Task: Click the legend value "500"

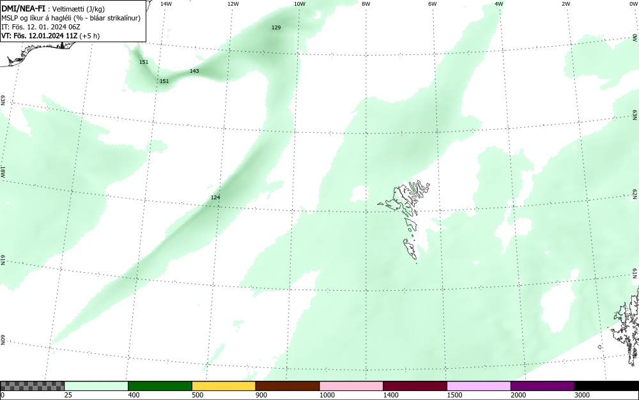Action: [x=197, y=395]
